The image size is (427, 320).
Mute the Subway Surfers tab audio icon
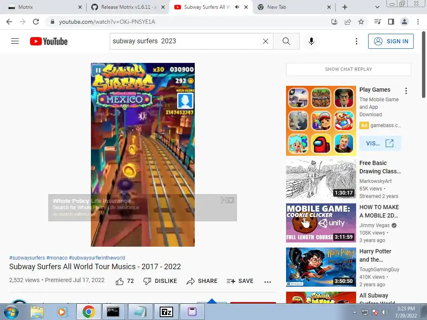click(x=237, y=7)
